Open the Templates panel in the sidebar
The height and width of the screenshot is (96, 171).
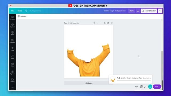coord(13,18)
